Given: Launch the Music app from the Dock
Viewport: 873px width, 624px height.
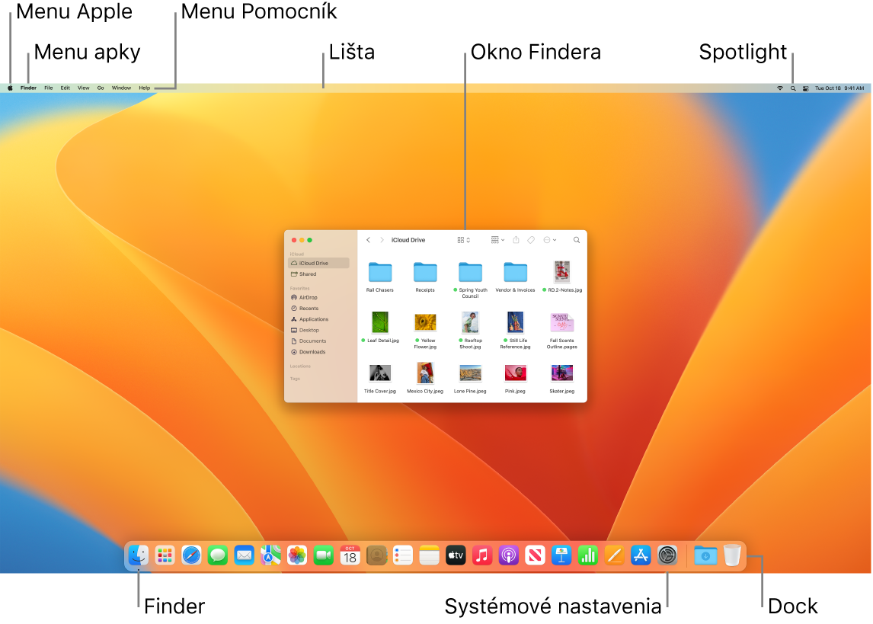Looking at the screenshot, I should tap(481, 555).
